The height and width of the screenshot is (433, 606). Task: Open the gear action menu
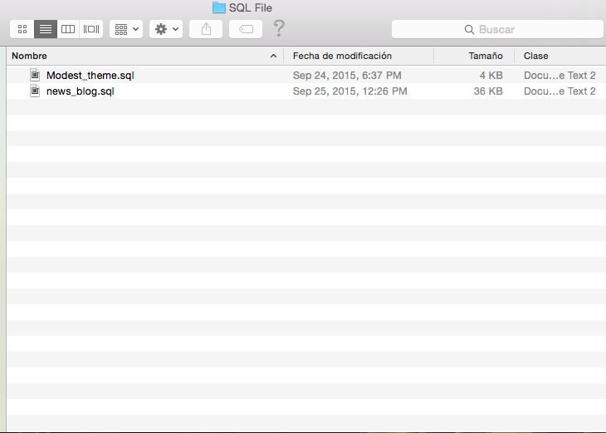coord(166,29)
